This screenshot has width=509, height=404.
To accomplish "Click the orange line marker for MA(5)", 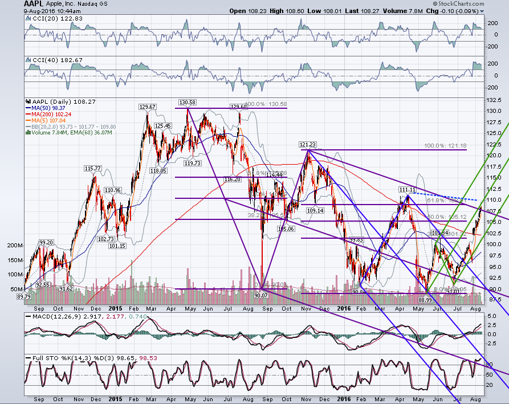I will pyautogui.click(x=28, y=120).
